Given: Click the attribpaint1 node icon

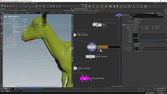Looking at the screenshot, I should click(x=92, y=47).
